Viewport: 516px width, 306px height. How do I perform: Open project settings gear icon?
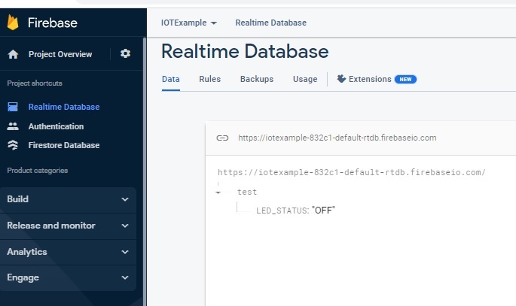pos(125,54)
